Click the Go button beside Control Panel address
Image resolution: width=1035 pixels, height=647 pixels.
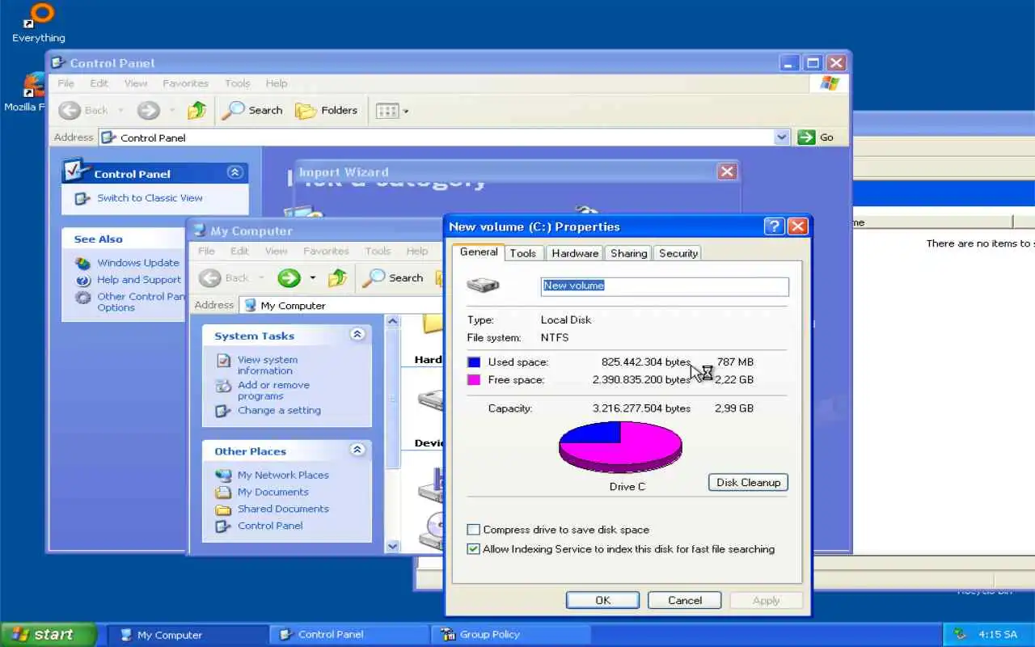tap(816, 137)
